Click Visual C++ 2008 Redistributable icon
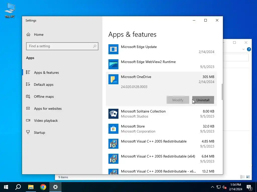The image size is (257, 192). coord(113,171)
